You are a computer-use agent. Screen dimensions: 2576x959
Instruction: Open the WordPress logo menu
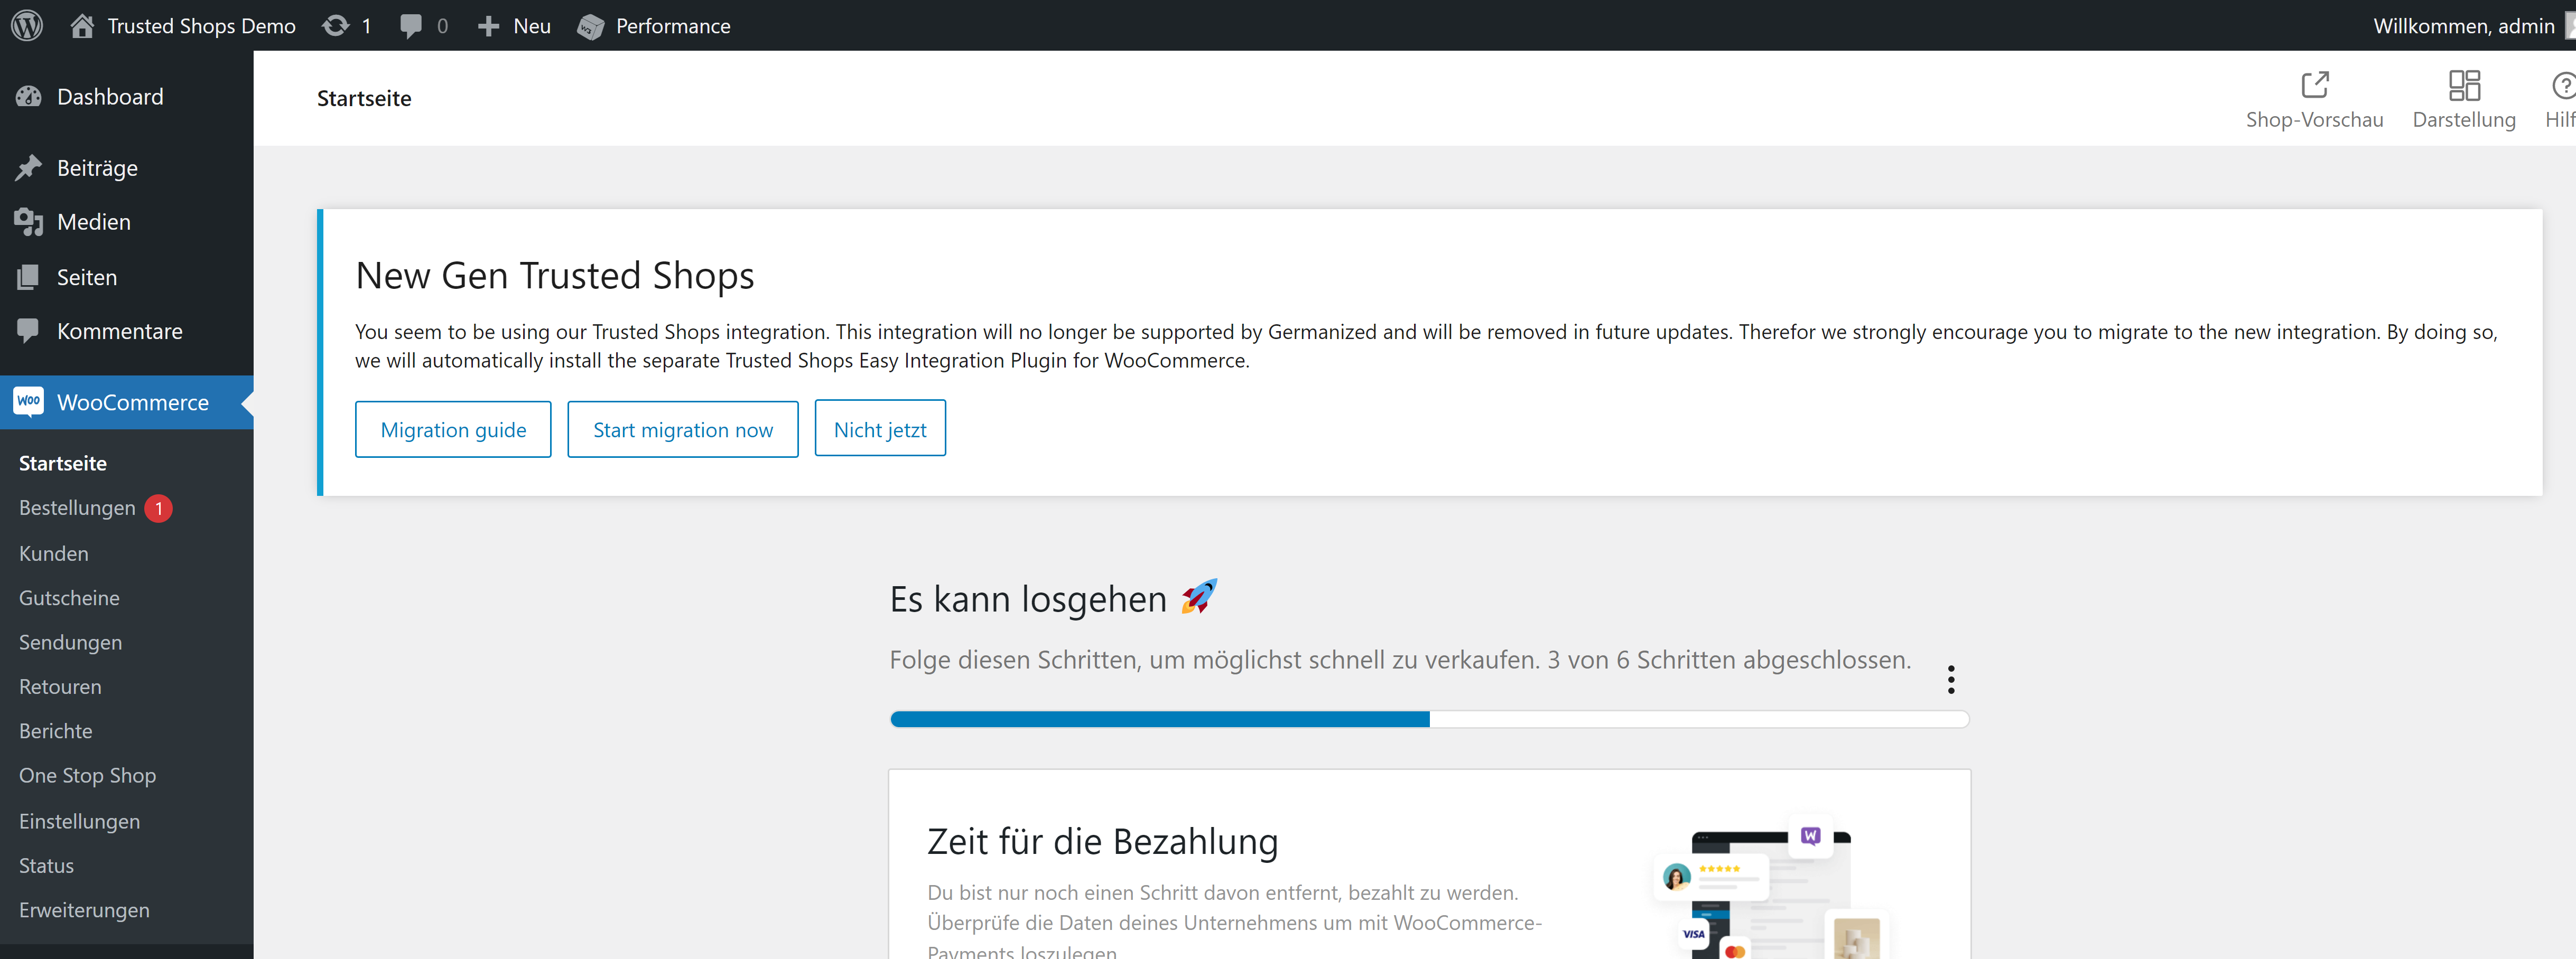click(27, 25)
